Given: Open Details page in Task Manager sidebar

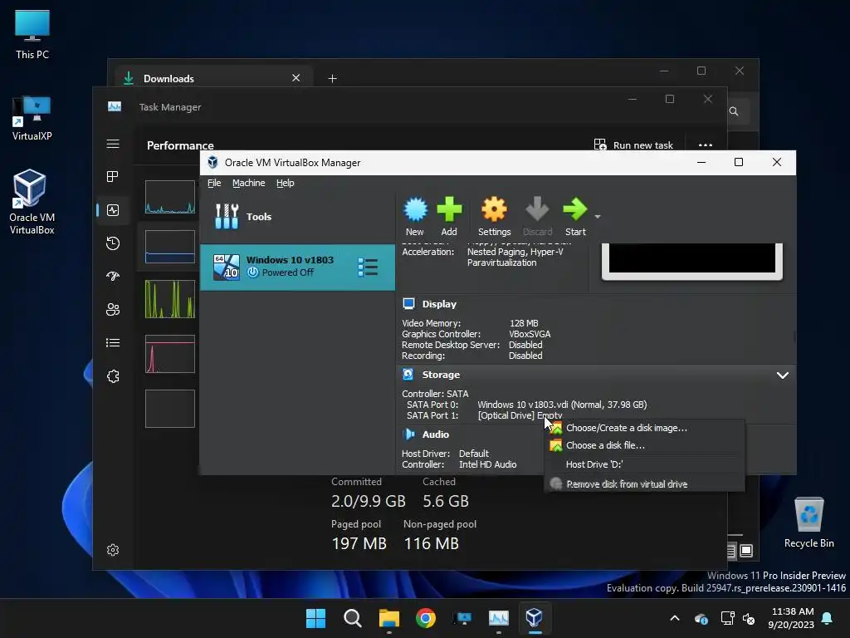Looking at the screenshot, I should [113, 343].
